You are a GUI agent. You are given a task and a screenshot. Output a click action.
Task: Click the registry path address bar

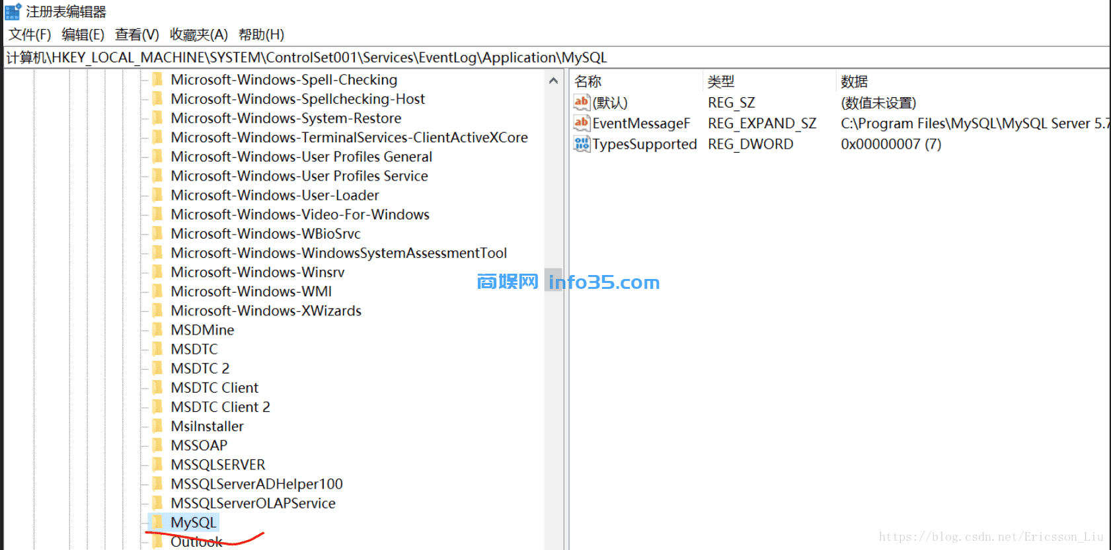pyautogui.click(x=556, y=58)
